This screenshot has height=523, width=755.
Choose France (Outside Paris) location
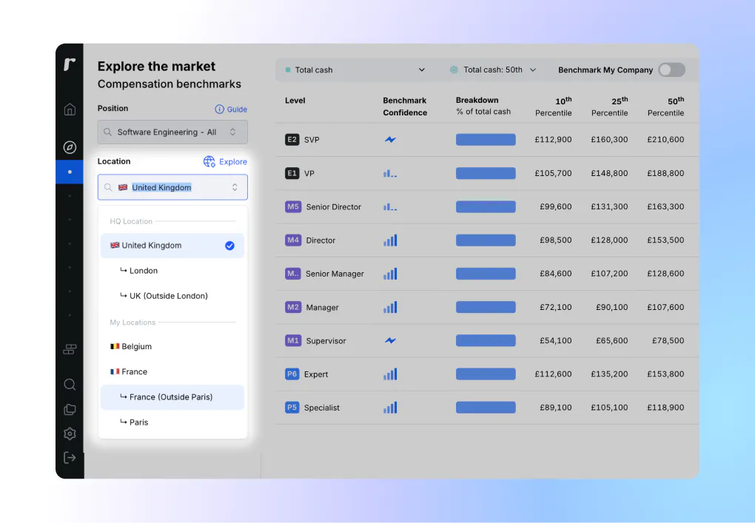coord(171,397)
